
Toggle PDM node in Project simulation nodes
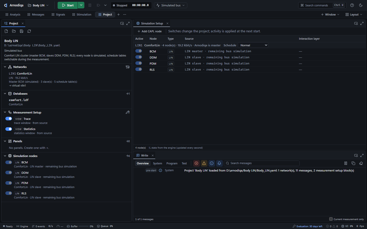coord(9,183)
